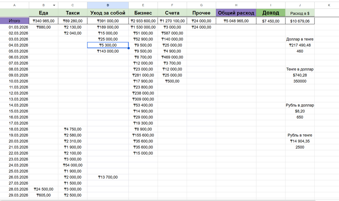Image resolution: width=339 pixels, height=201 pixels.
Task: Select cell ₸605,00
Action: pyautogui.click(x=43, y=195)
